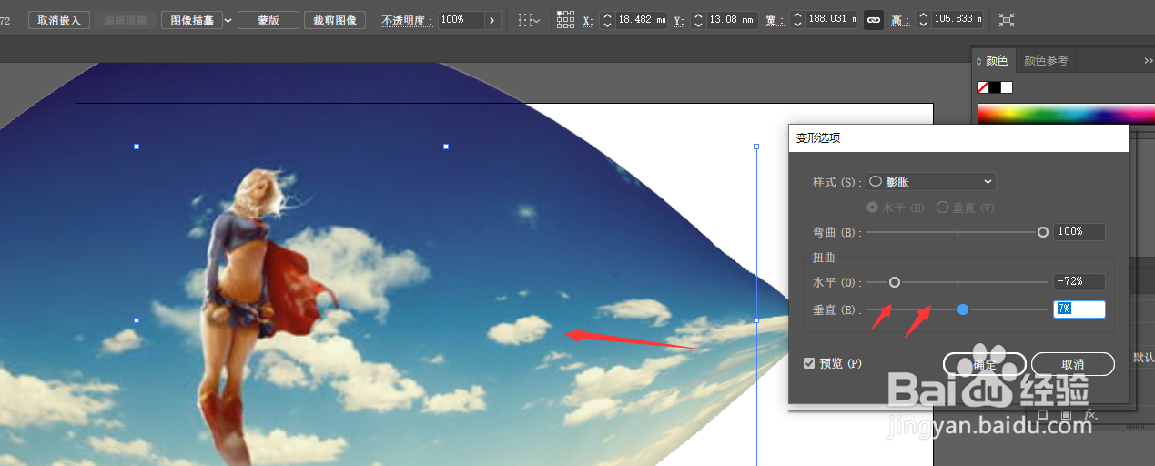Select the Vertical (垂直 V) radio button
Screen dimensions: 1155x466
point(942,208)
